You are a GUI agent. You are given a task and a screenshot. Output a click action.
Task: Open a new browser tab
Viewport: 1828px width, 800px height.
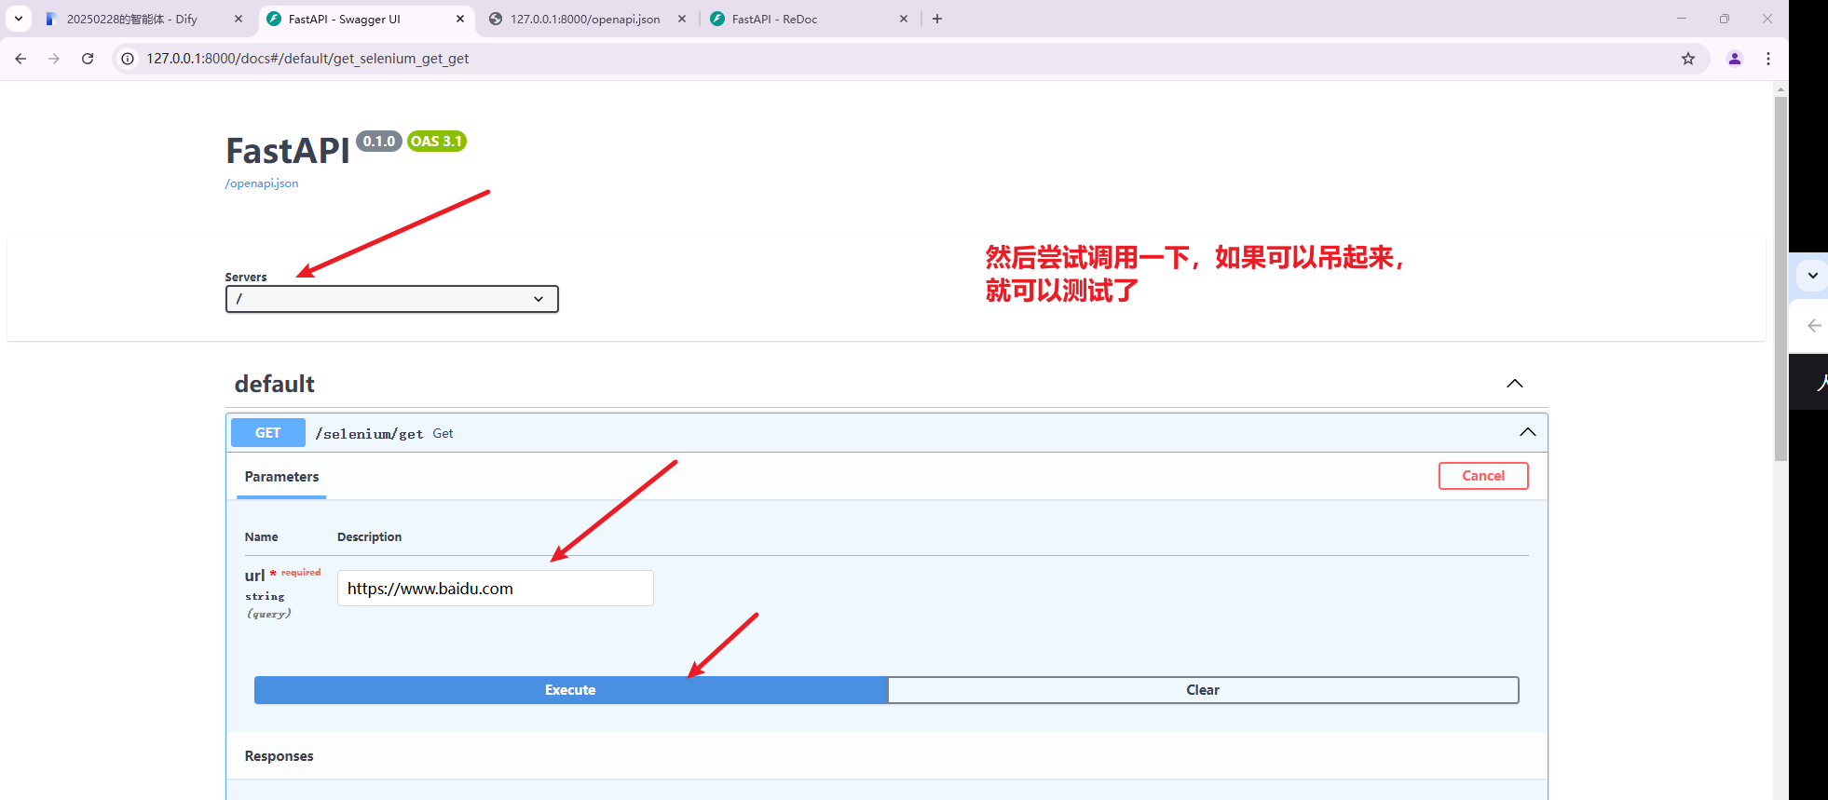(937, 19)
